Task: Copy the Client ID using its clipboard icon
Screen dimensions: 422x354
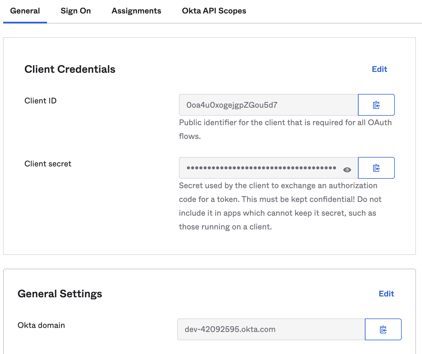Action: click(x=376, y=105)
